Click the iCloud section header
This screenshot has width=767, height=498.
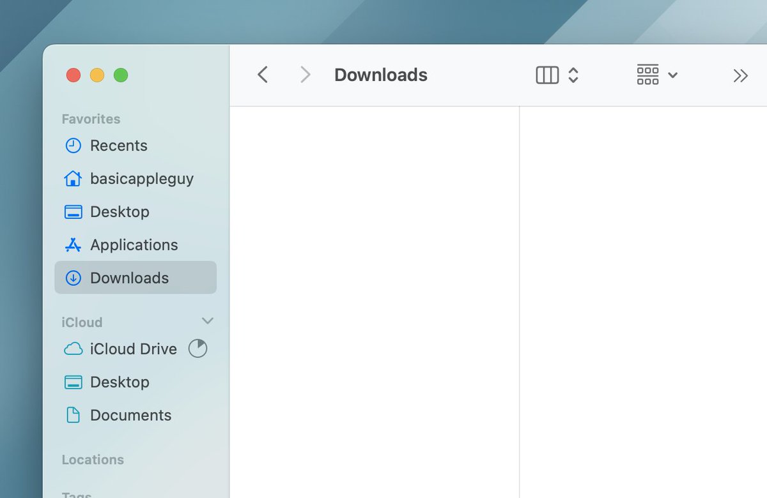[x=82, y=322]
